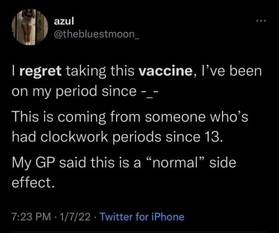The image size is (279, 233).
Task: Click the text on my period since
Action: 74,92
